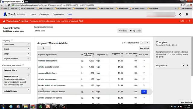Sort by Ad impr. share column
The height and width of the screenshot is (109, 193).
[132, 54]
